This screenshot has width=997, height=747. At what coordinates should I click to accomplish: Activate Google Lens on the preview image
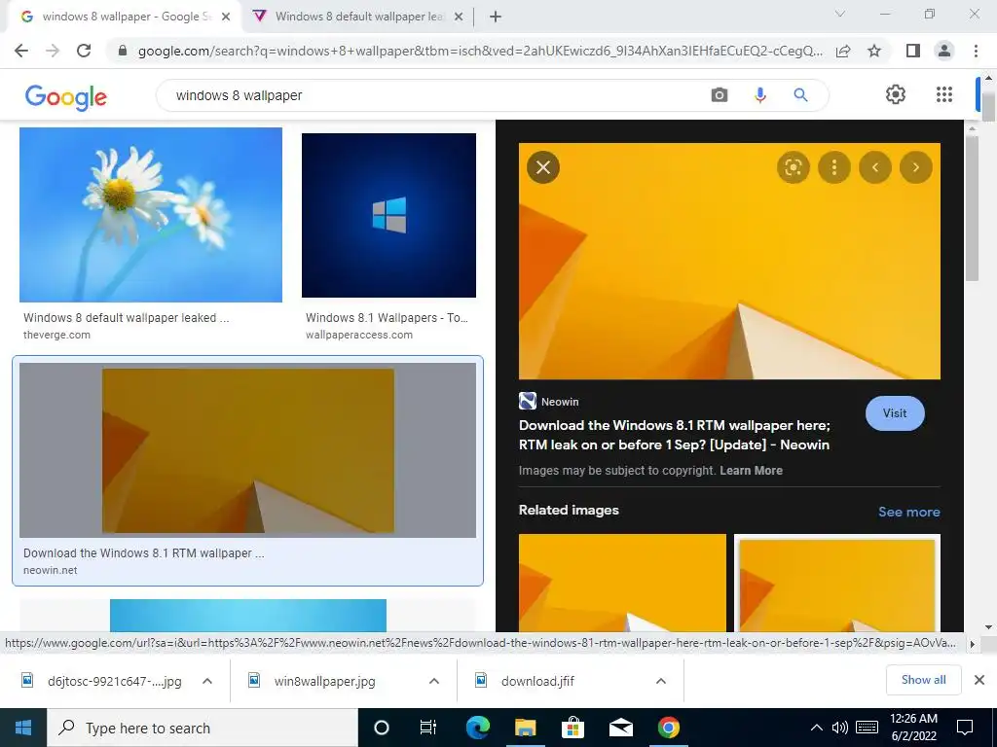(x=793, y=167)
